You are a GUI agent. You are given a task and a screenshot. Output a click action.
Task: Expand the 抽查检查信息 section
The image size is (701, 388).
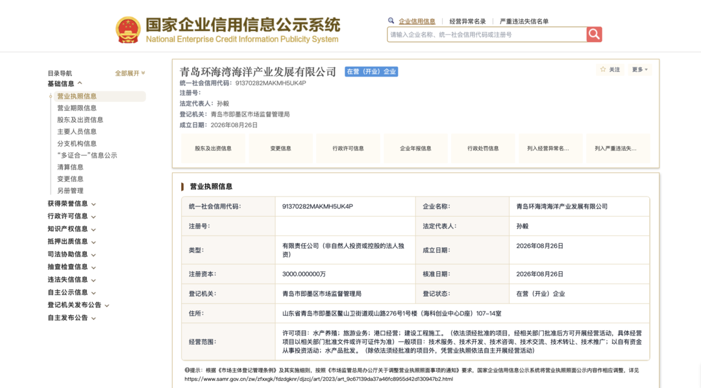(71, 267)
